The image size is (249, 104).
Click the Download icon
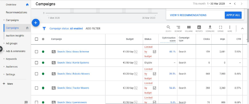[210, 29]
